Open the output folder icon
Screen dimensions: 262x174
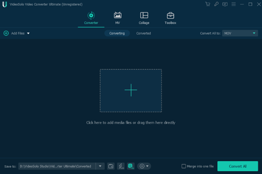click(x=111, y=166)
